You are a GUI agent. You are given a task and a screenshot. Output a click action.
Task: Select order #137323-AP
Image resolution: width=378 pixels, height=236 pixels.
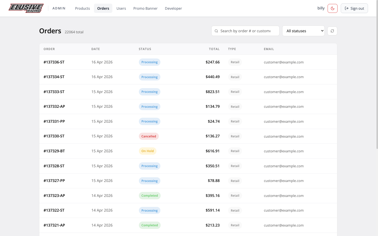coord(54,196)
